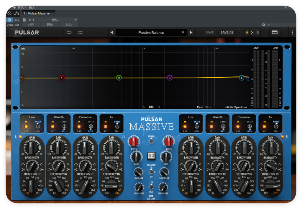Click the AUTO GAIN button
The width and height of the screenshot is (302, 209).
click(151, 156)
